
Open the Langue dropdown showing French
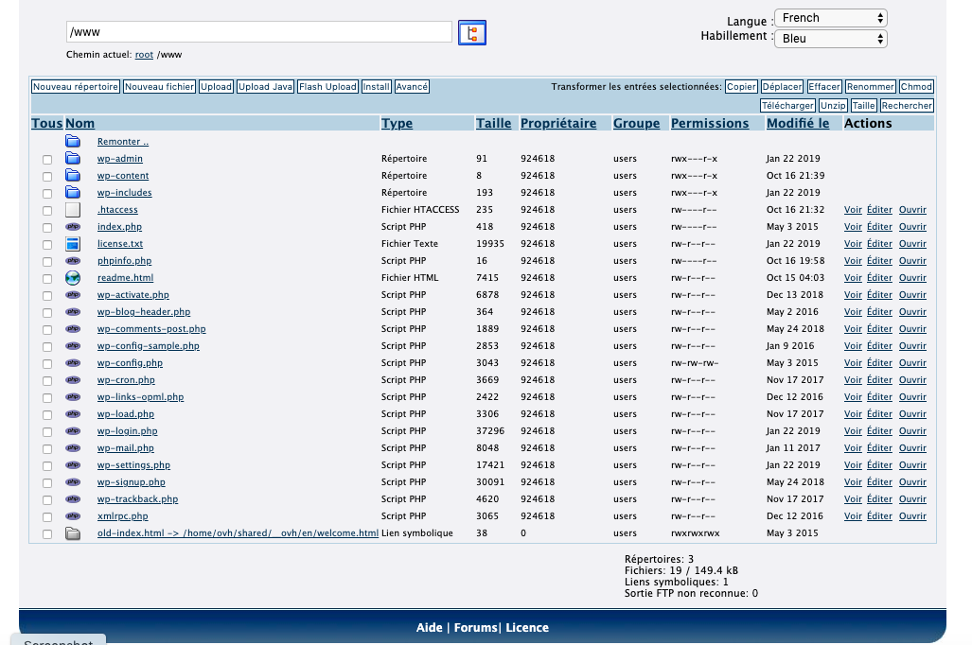(x=830, y=18)
